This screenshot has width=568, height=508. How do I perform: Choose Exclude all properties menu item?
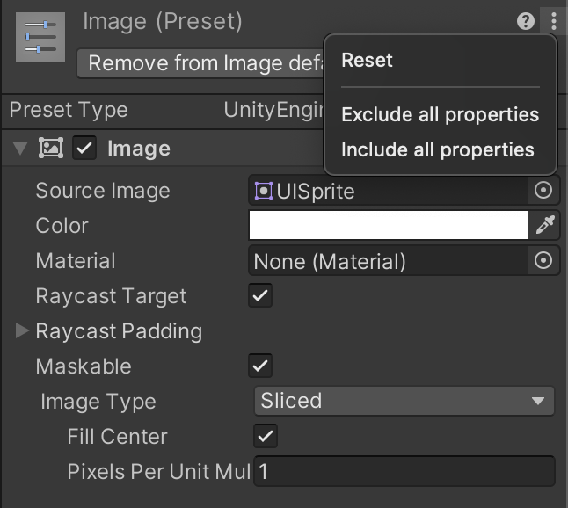pyautogui.click(x=441, y=115)
